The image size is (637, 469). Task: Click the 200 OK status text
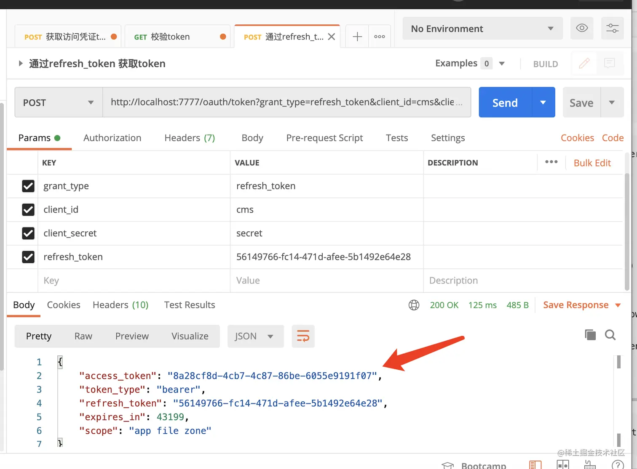444,305
